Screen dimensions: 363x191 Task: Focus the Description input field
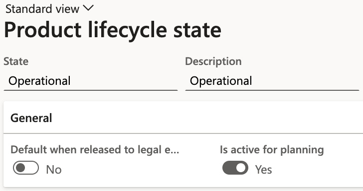pos(272,81)
